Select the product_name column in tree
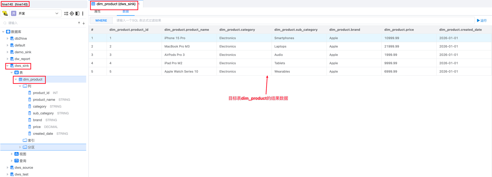The height and width of the screenshot is (177, 492). (44, 100)
